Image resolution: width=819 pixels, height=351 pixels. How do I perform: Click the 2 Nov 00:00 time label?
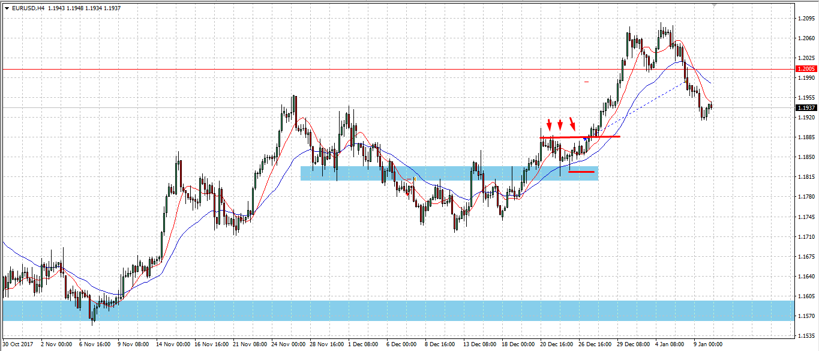click(56, 344)
